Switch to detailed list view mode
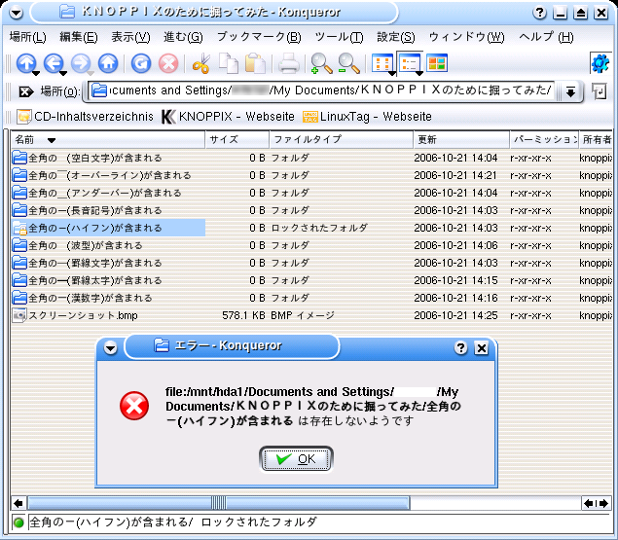 coord(409,63)
